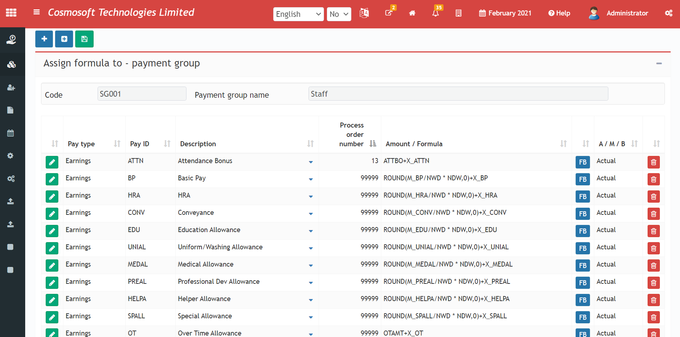Viewport: 680px width, 337px height.
Task: Click FB button for Conveyance row
Action: point(582,214)
